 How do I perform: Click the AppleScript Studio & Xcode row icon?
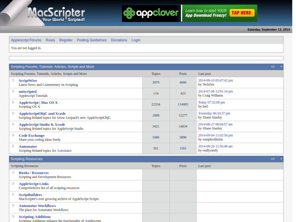click(13, 124)
